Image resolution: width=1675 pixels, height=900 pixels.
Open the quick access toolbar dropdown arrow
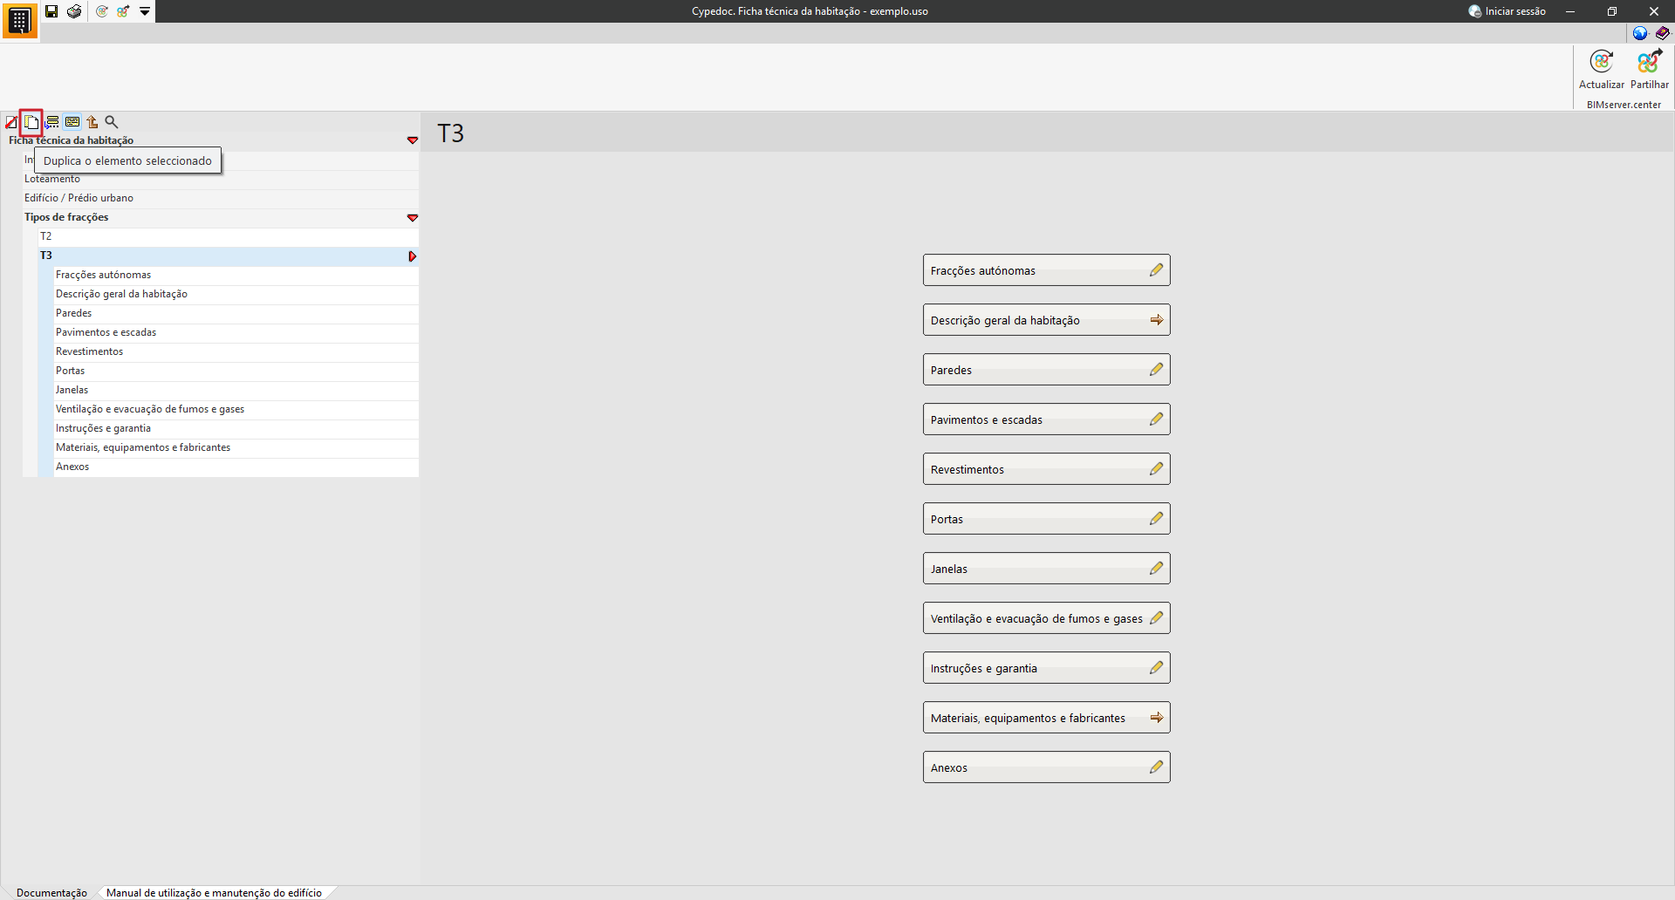(145, 11)
